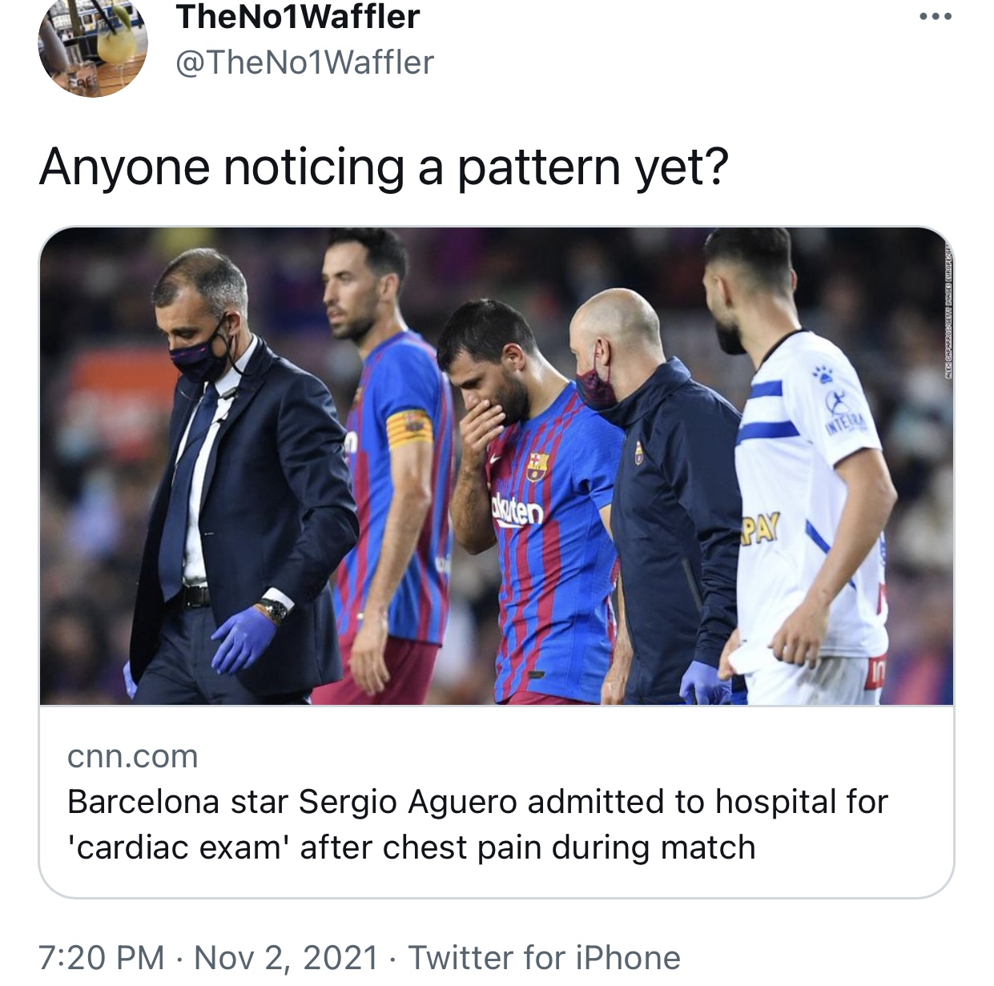Click the wristwatch on the suited man
This screenshot has width=994, height=986.
pos(274,610)
